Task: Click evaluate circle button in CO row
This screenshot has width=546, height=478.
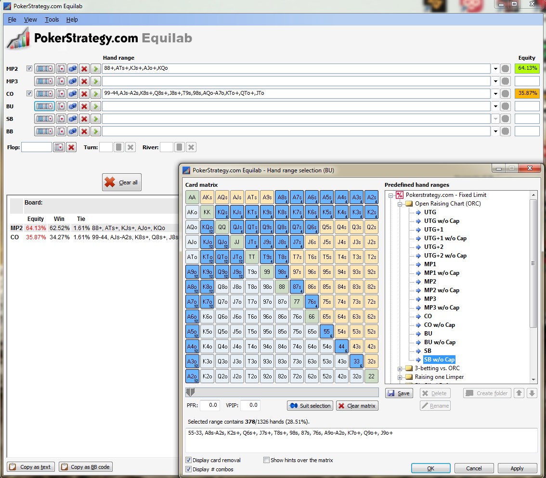Action: 505,94
